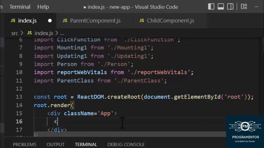Open the OUTPUT panel tab

click(55, 144)
